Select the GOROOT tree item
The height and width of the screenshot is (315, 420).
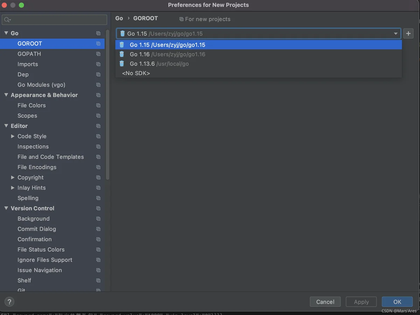point(52,43)
